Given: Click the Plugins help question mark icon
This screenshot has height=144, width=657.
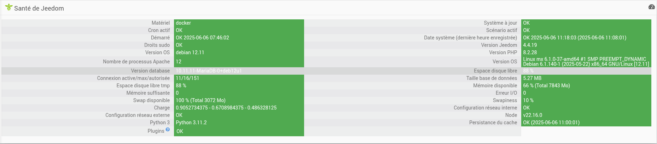Looking at the screenshot, I should tap(168, 130).
